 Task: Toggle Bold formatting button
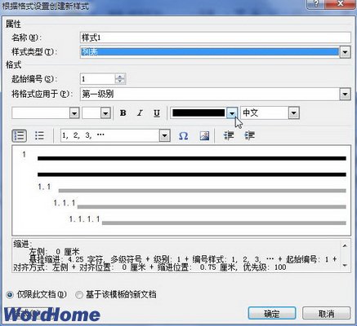coord(123,112)
